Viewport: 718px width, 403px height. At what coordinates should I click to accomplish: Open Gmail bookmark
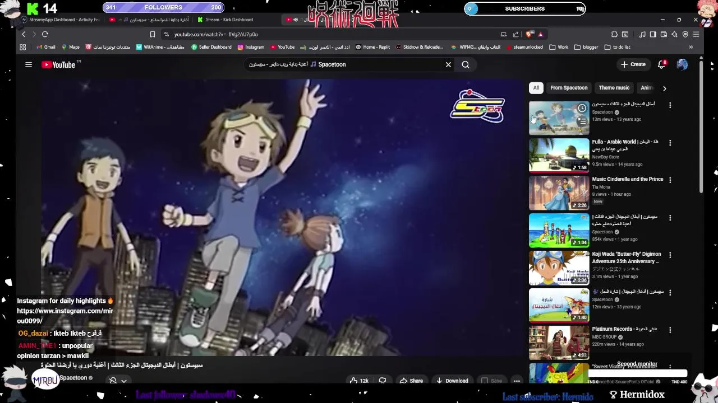[x=45, y=47]
